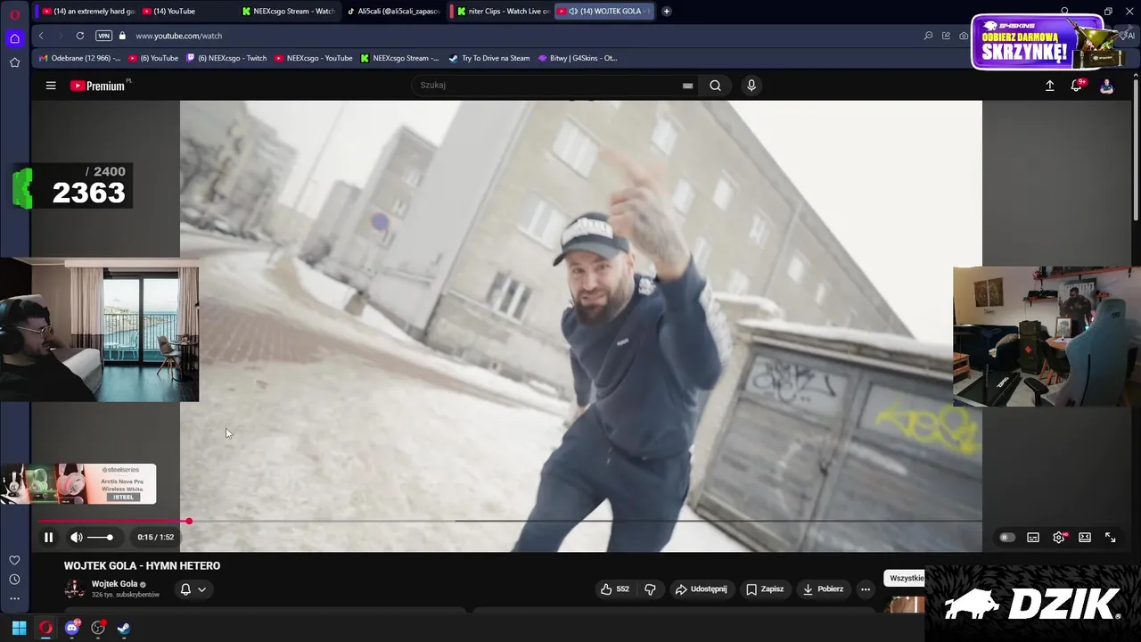Viewport: 1141px width, 642px height.
Task: Open more actions three-dot menu
Action: (x=865, y=589)
